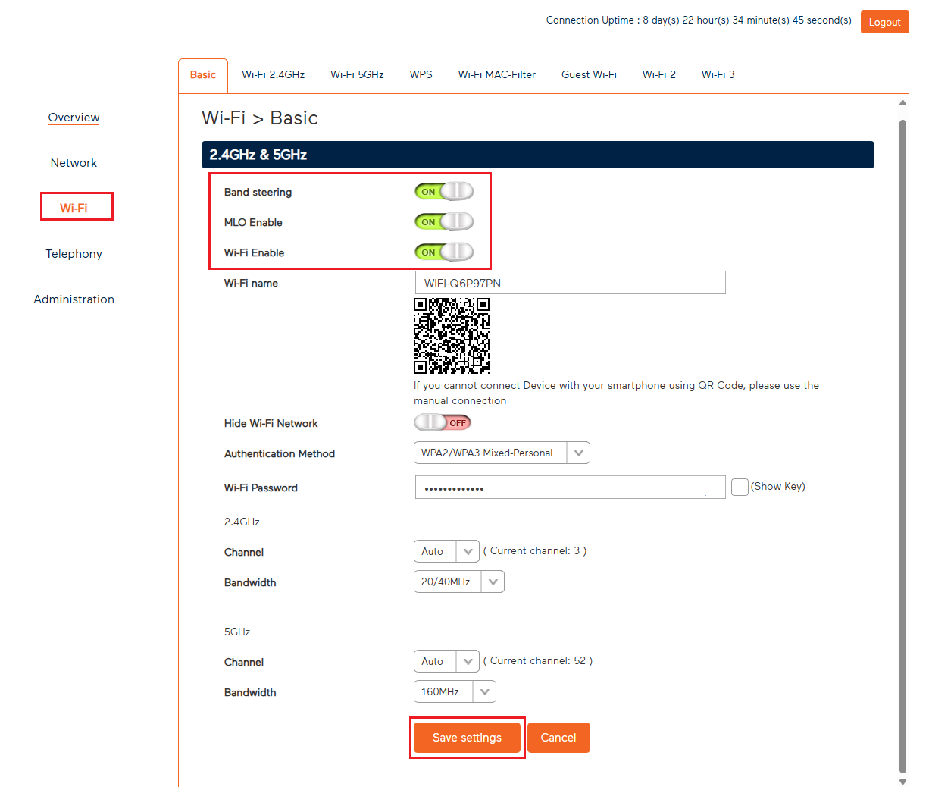929x787 pixels.
Task: Open the Administration sidebar item
Action: point(74,299)
